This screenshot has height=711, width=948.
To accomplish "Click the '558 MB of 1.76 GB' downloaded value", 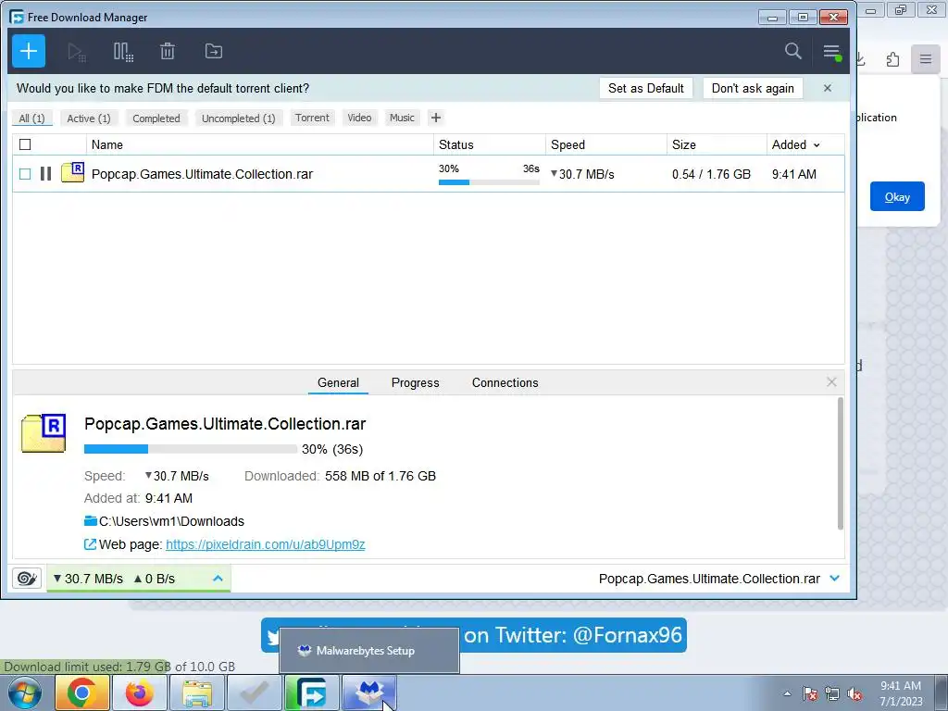I will [x=380, y=476].
